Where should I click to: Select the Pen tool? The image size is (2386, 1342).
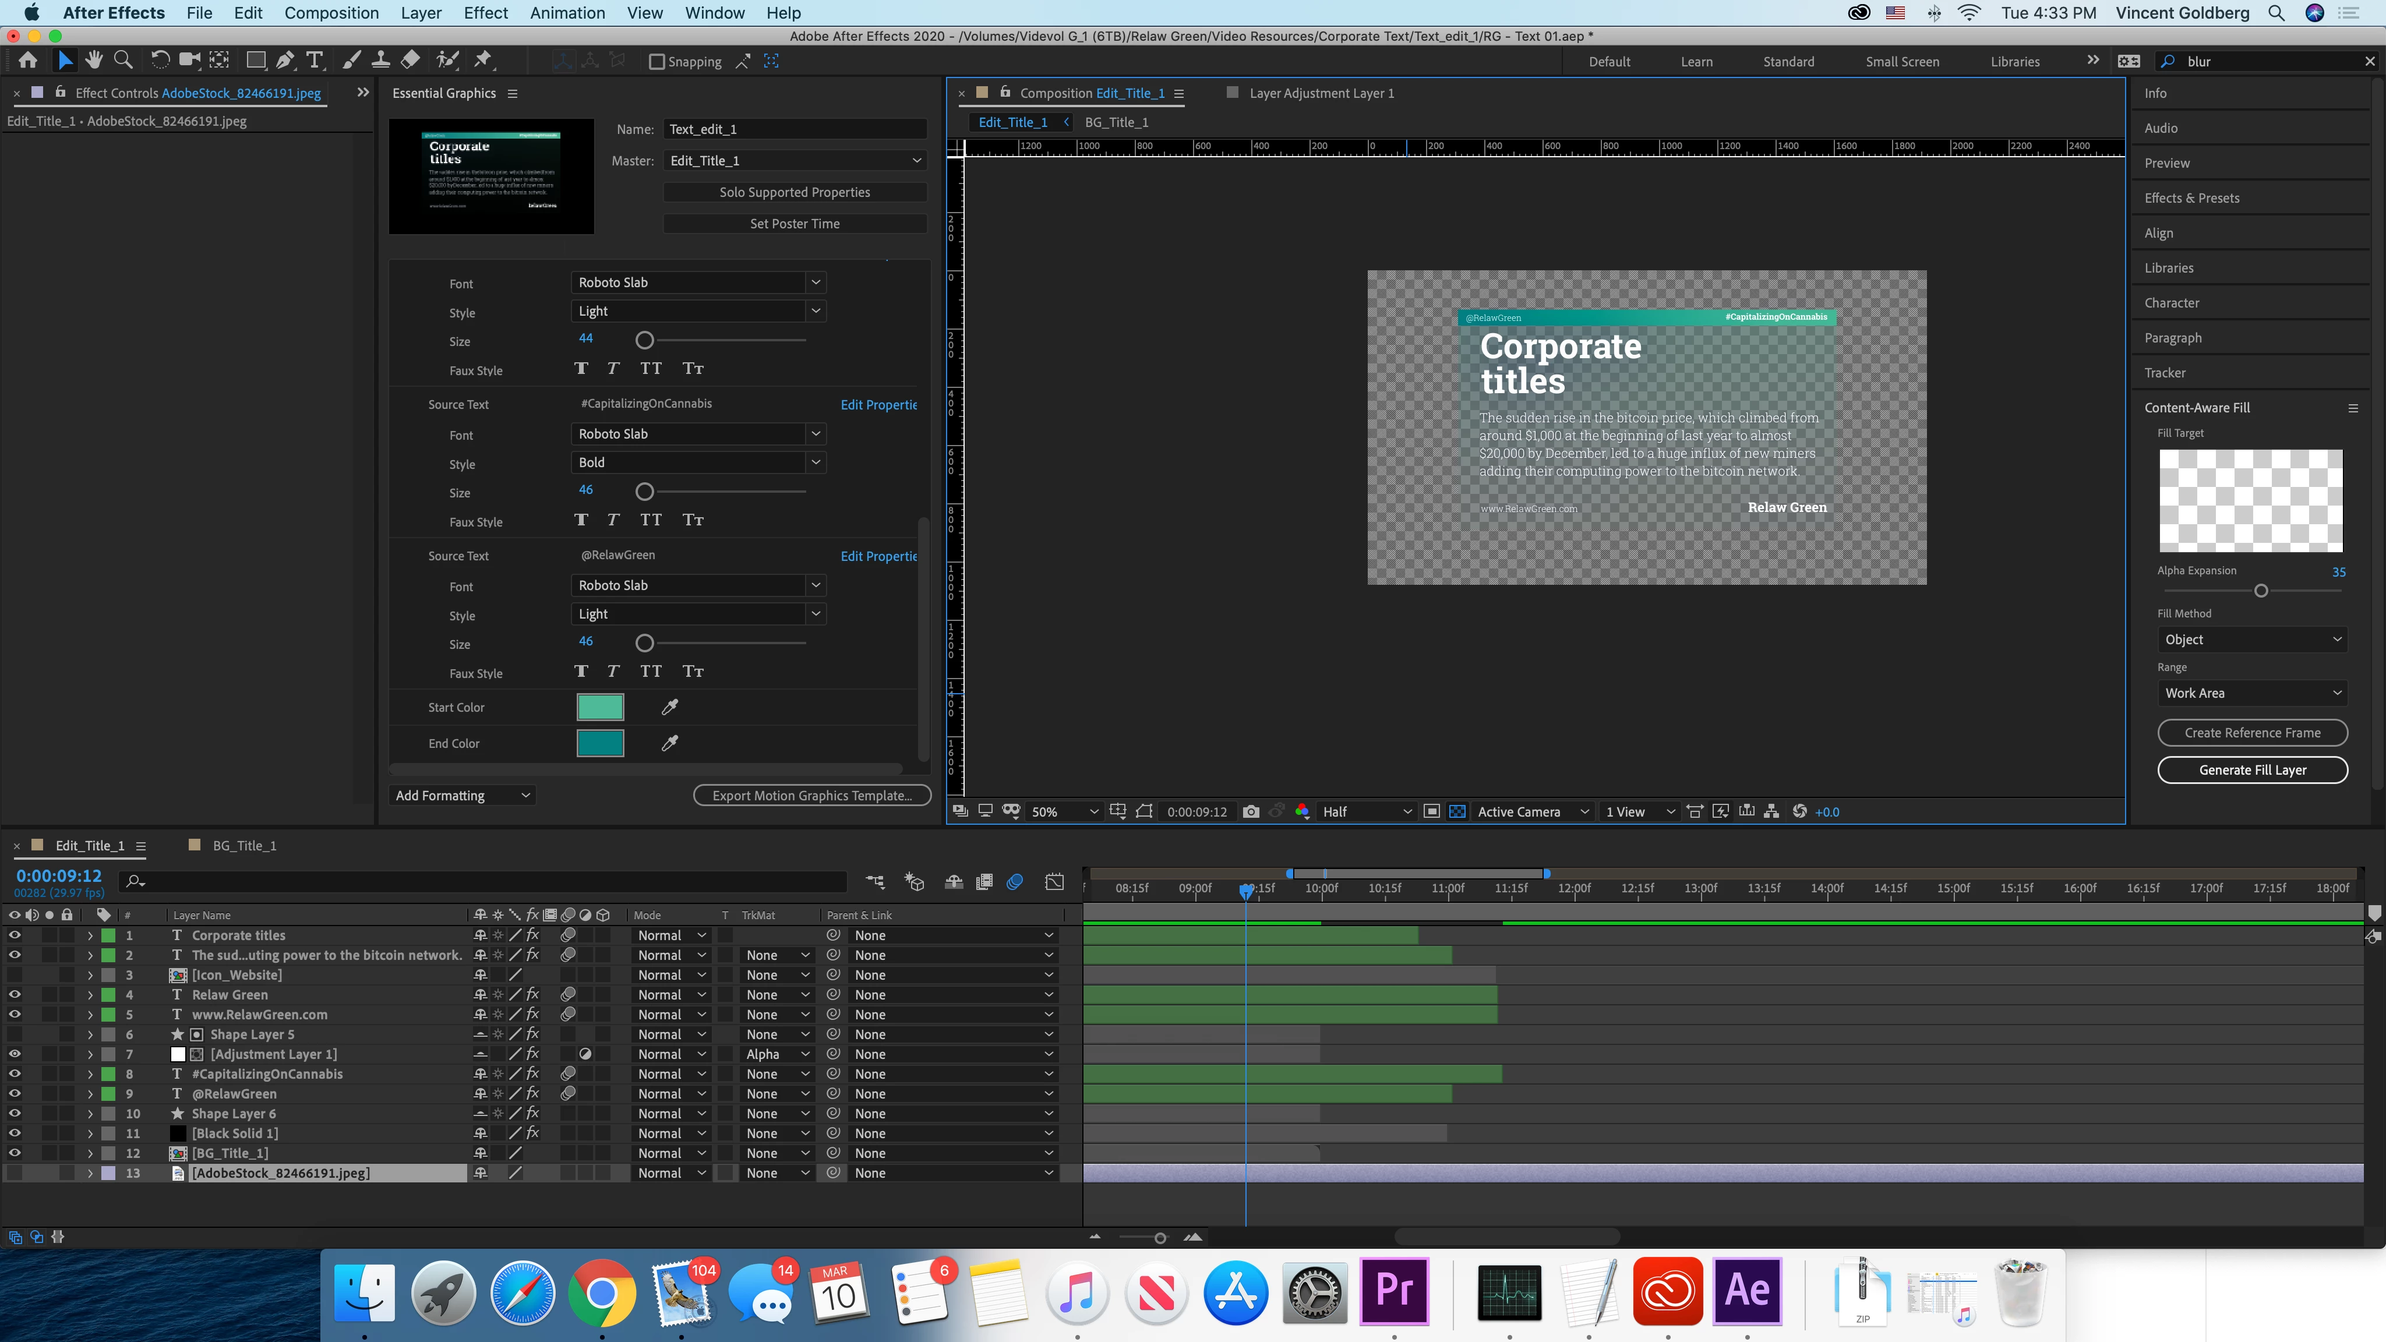(285, 61)
